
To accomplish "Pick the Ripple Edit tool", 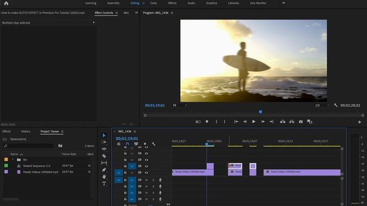I will [104, 149].
